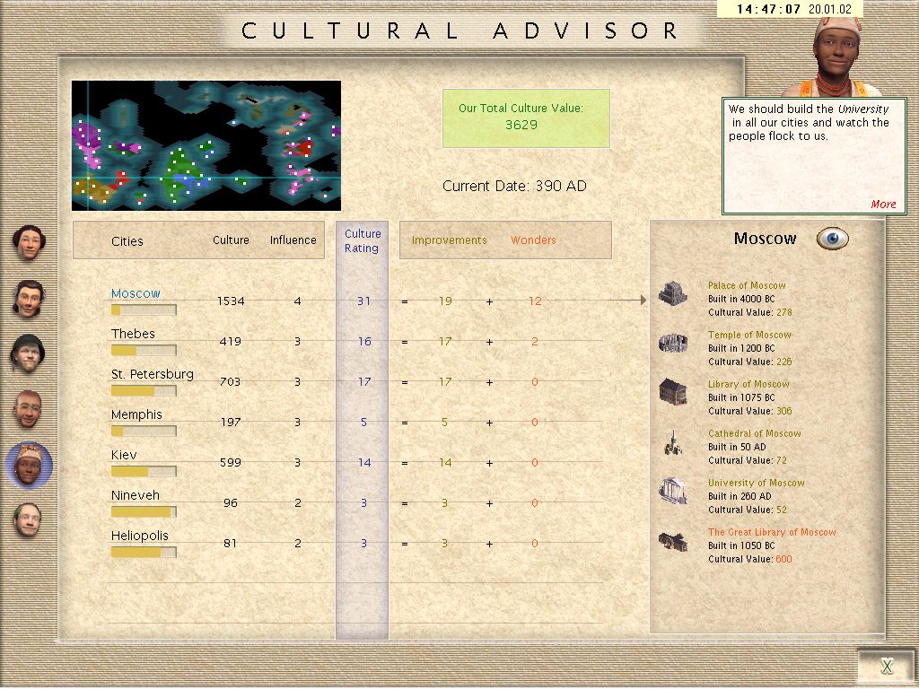Select the Great Library of Moscow icon

(672, 541)
